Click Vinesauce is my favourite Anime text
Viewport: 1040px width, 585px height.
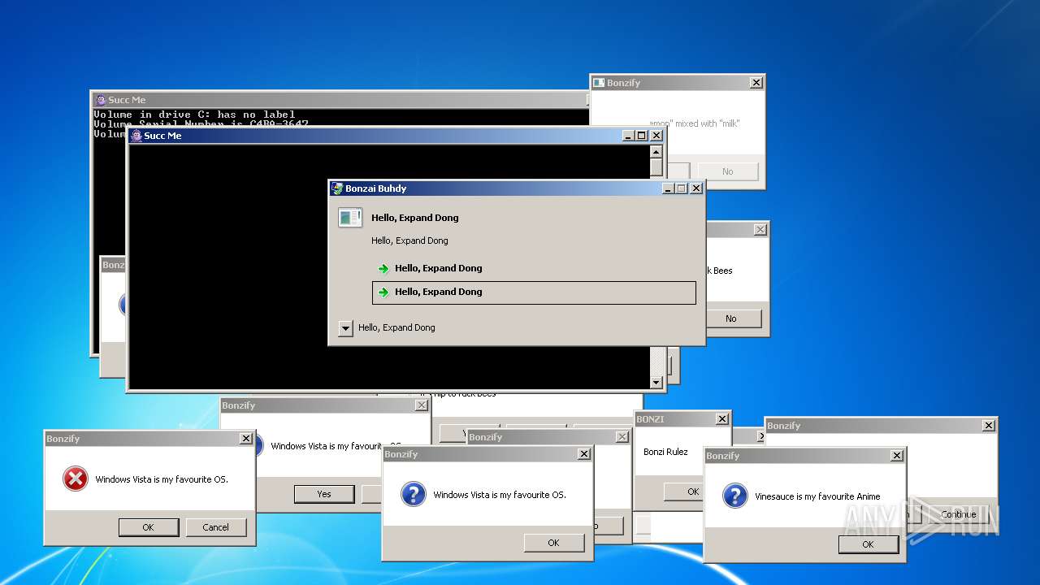coord(817,496)
